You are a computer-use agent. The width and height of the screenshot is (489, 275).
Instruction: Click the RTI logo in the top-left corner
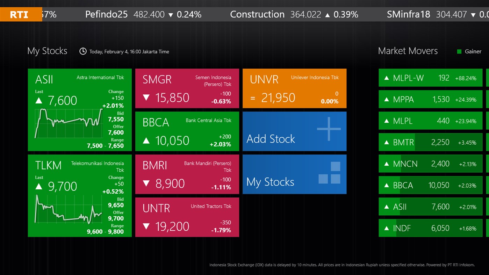pyautogui.click(x=19, y=14)
